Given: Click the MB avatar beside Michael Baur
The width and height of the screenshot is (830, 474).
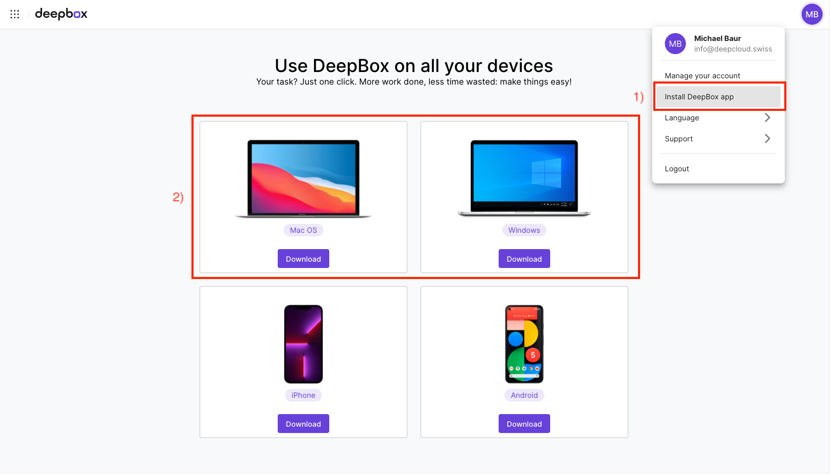Looking at the screenshot, I should [675, 44].
